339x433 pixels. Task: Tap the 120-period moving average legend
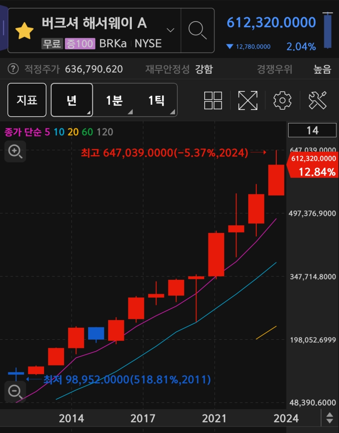pyautogui.click(x=105, y=132)
